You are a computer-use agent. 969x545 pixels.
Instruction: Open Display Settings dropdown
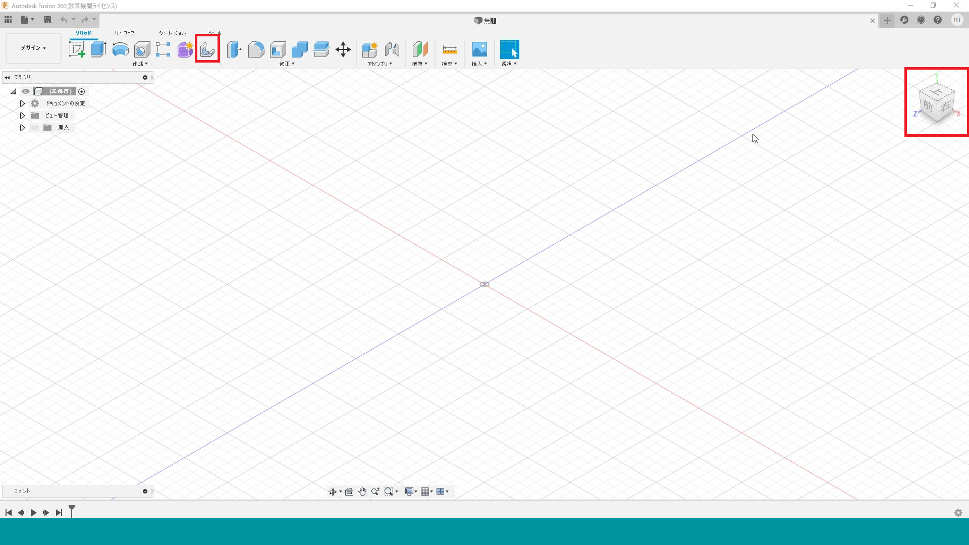[x=411, y=492]
